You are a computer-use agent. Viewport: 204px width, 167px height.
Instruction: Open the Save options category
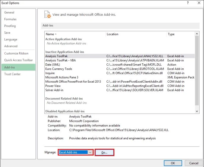tap(7, 33)
